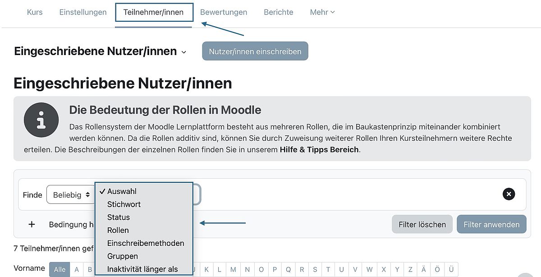This screenshot has height=277, width=541.
Task: Open the Berichte tab
Action: (x=279, y=12)
